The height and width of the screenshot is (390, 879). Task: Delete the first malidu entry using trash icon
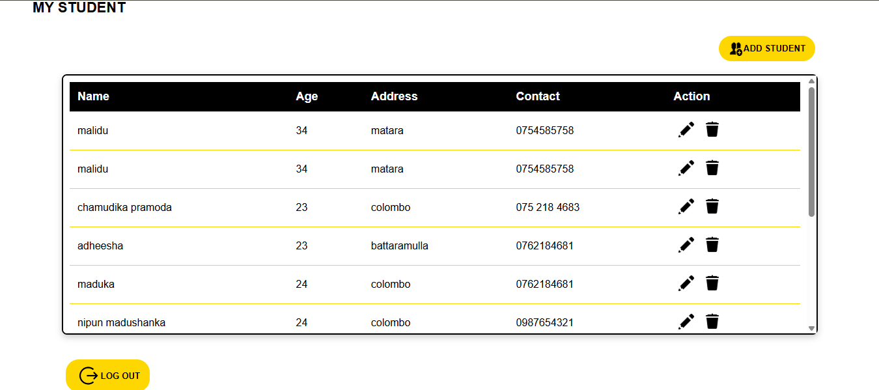coord(712,129)
